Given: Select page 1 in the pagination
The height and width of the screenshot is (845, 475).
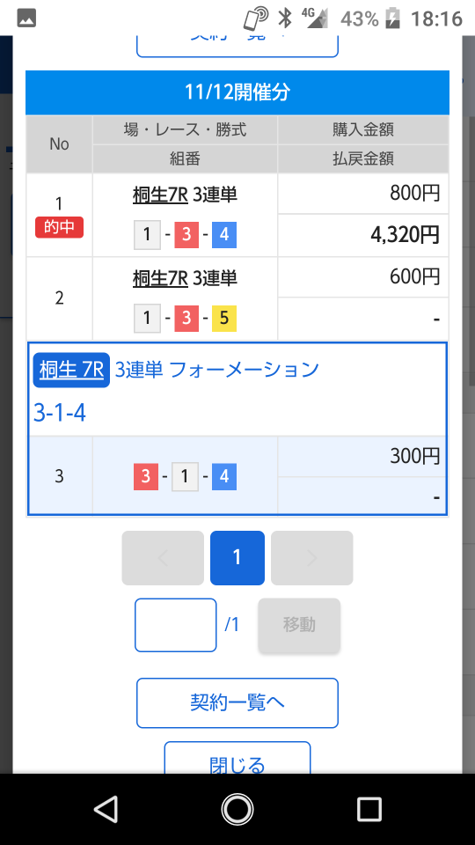Looking at the screenshot, I should 237,558.
